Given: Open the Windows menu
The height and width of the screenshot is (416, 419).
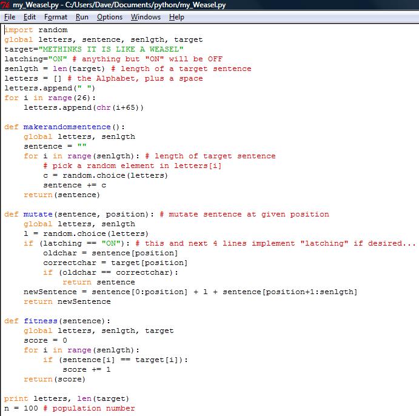Looking at the screenshot, I should [146, 17].
